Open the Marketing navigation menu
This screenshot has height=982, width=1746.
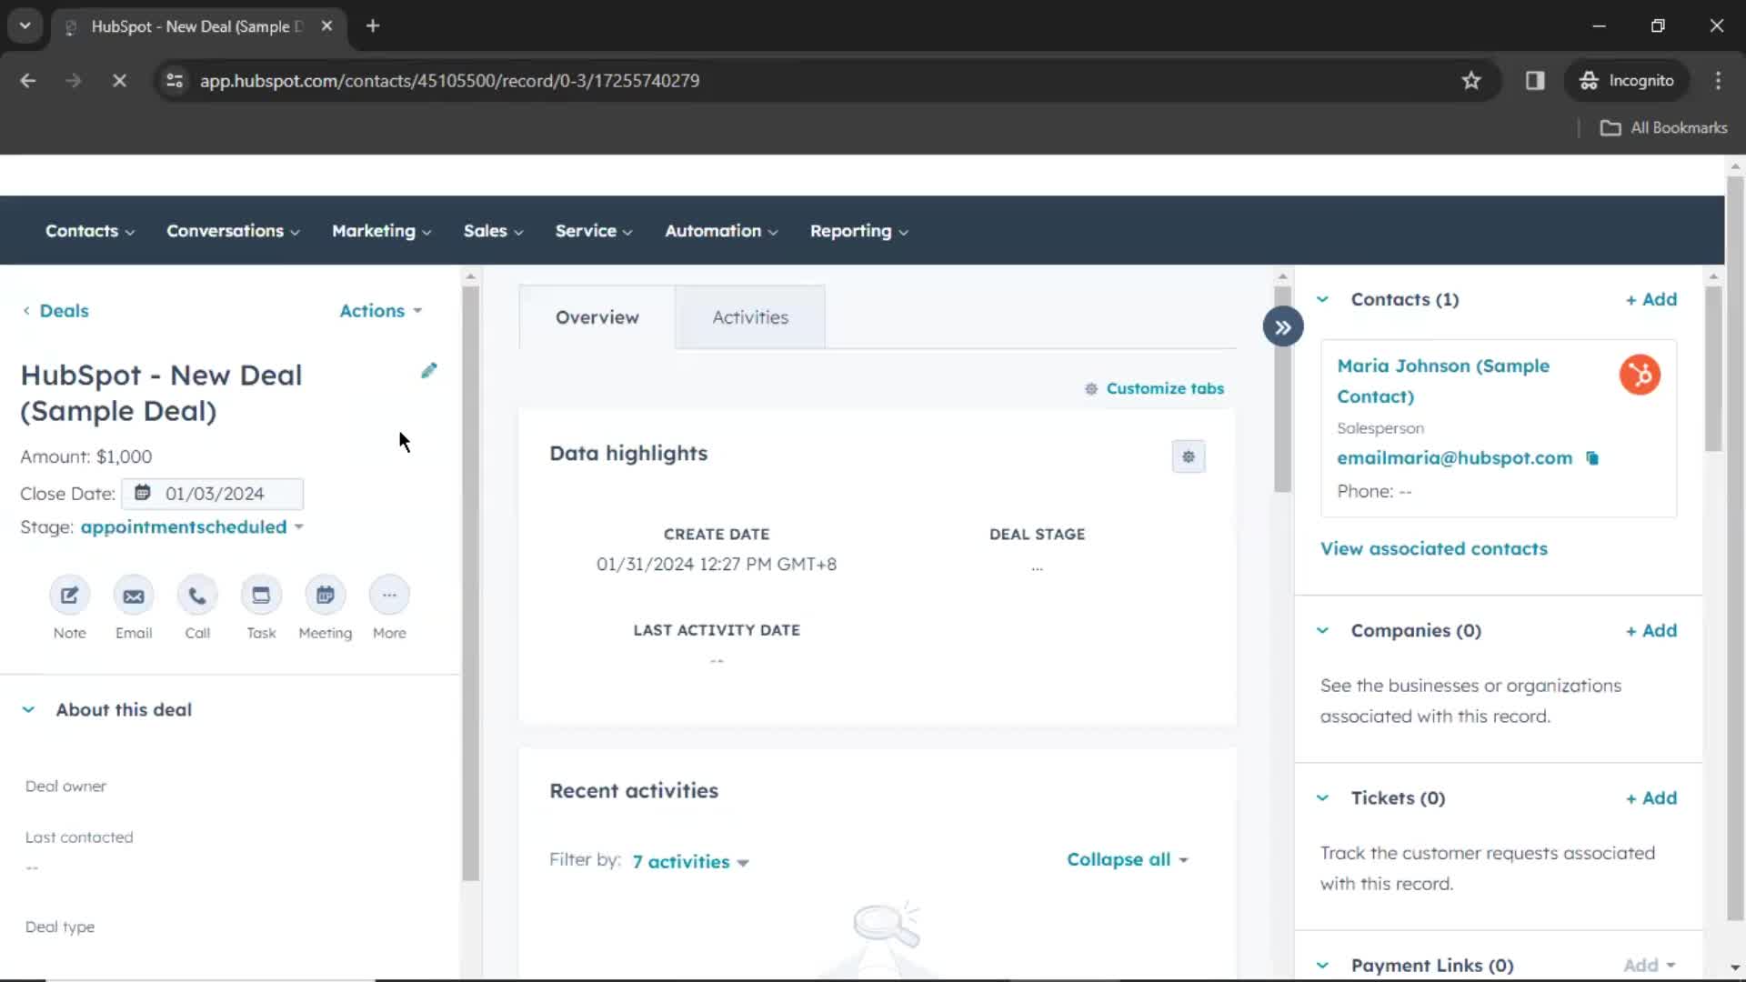pos(381,231)
